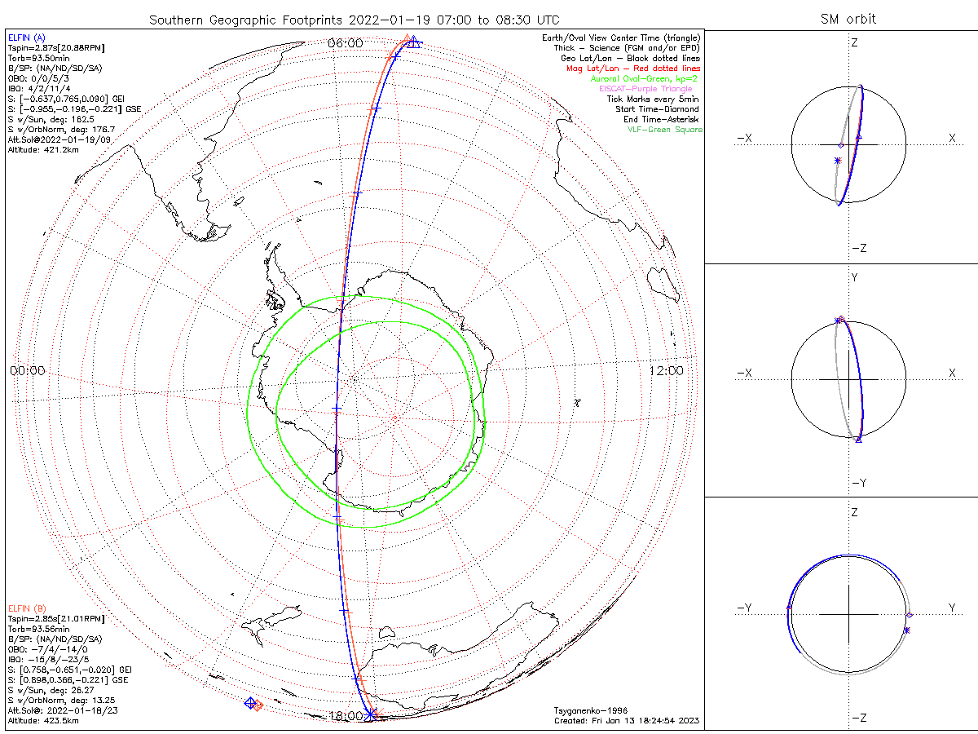
Task: Click the ELFIN (A) 'Altitude: 421.2km' text
Action: (41, 150)
